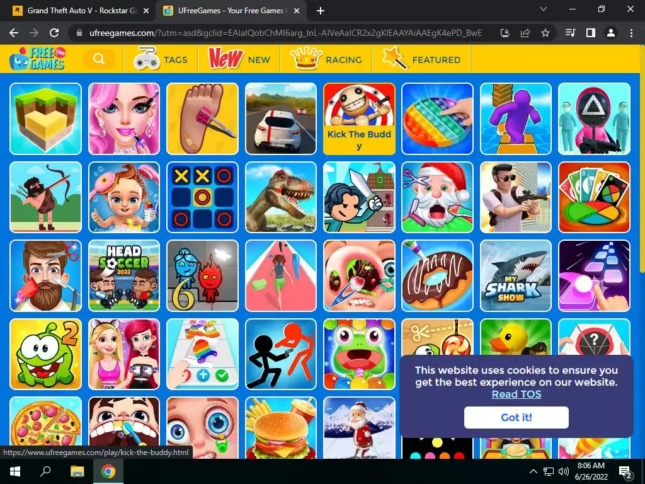
Task: Open the Chrome profile icon
Action: tap(611, 33)
